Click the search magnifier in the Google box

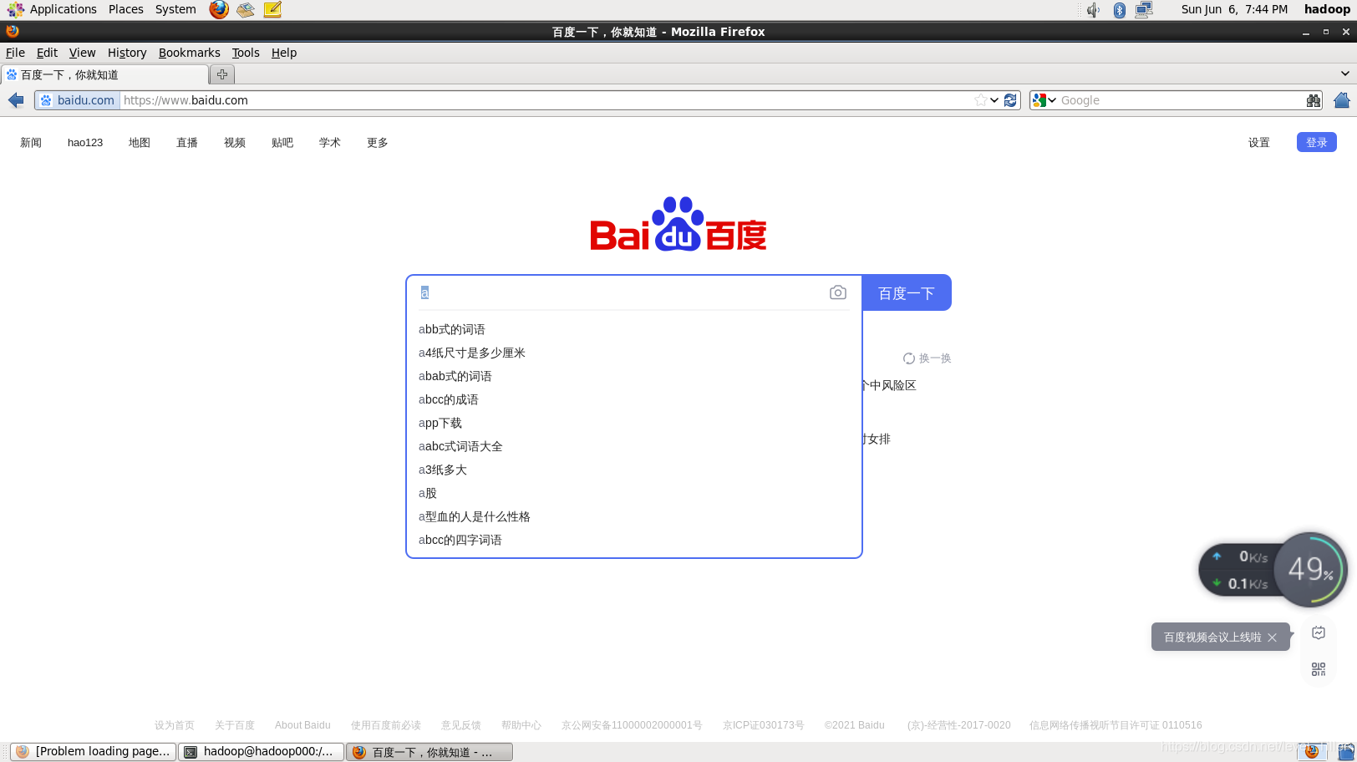1314,100
